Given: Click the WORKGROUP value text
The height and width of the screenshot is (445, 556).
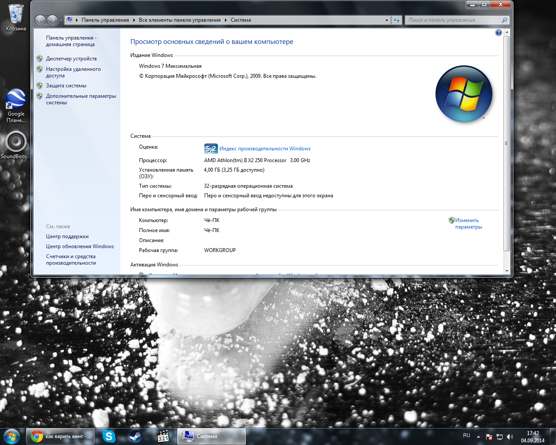Looking at the screenshot, I should pyautogui.click(x=220, y=250).
